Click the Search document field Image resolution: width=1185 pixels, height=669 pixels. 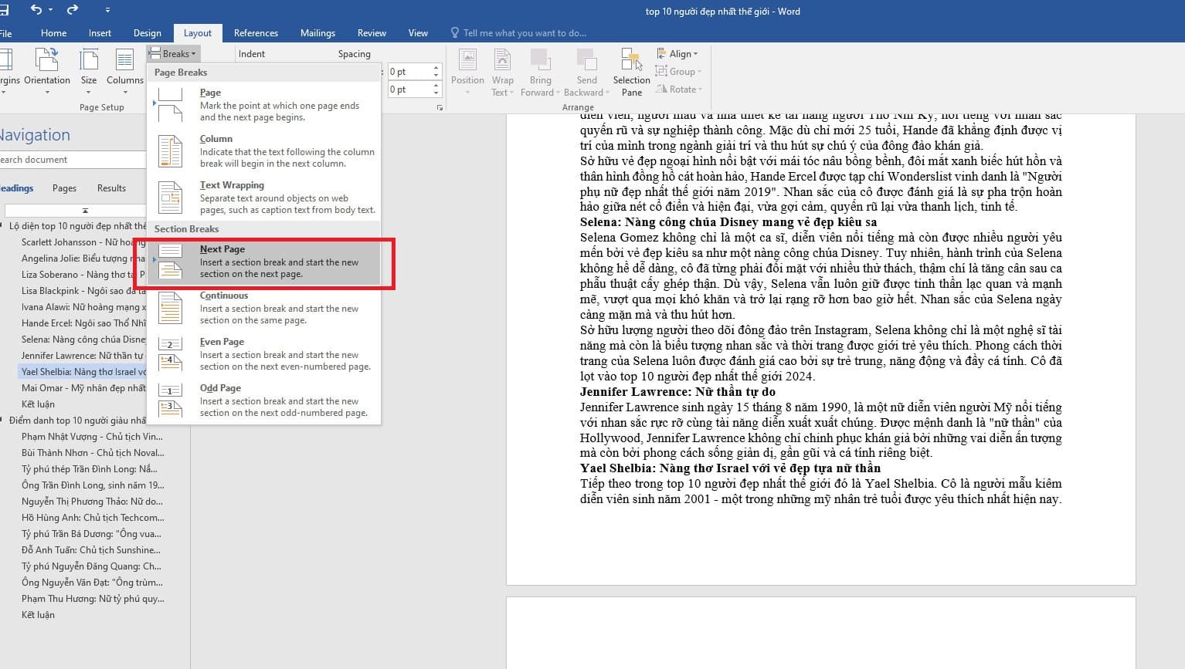[x=72, y=160]
